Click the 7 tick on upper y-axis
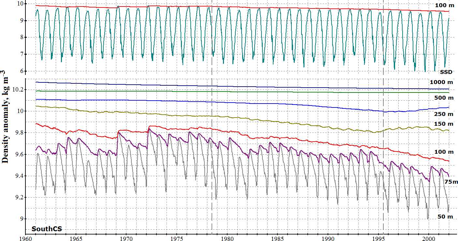This screenshot has height=241, width=458. pyautogui.click(x=21, y=54)
